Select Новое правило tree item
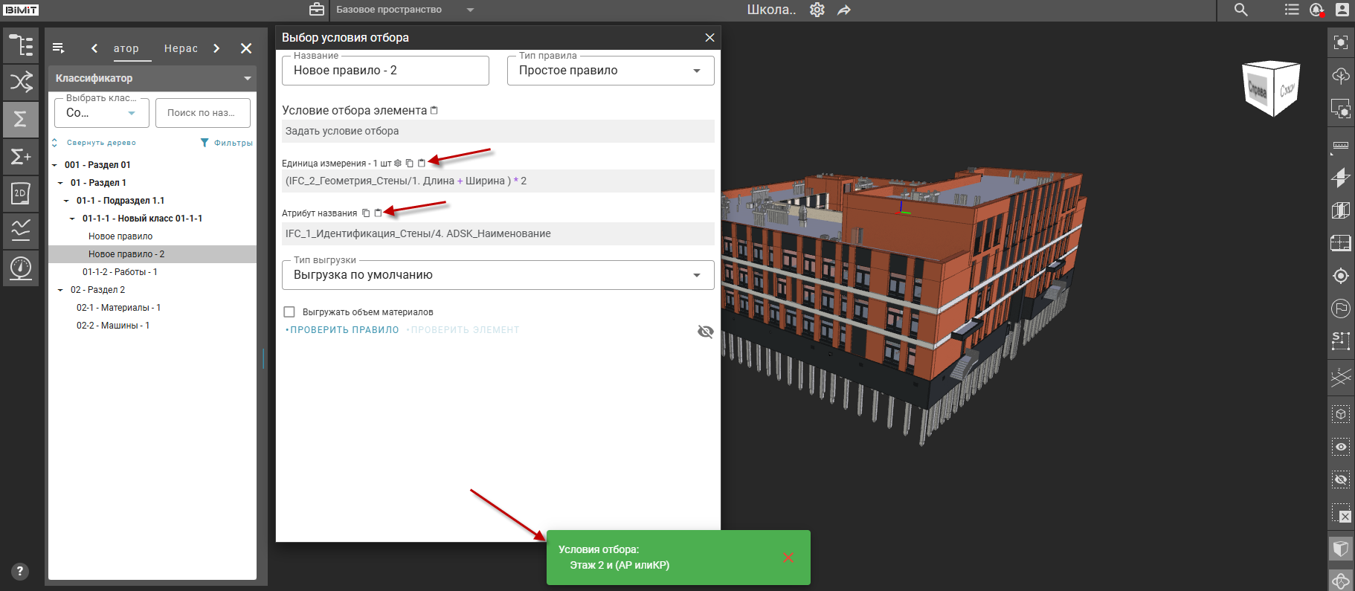Image resolution: width=1355 pixels, height=591 pixels. pos(120,236)
